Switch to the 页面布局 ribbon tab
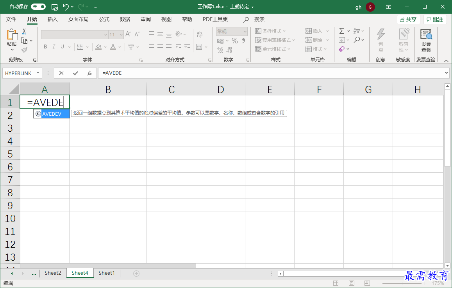The image size is (452, 288). (78, 19)
